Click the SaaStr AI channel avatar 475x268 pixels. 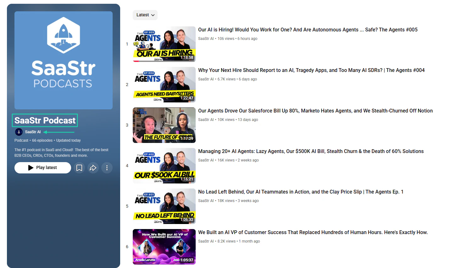click(x=19, y=132)
